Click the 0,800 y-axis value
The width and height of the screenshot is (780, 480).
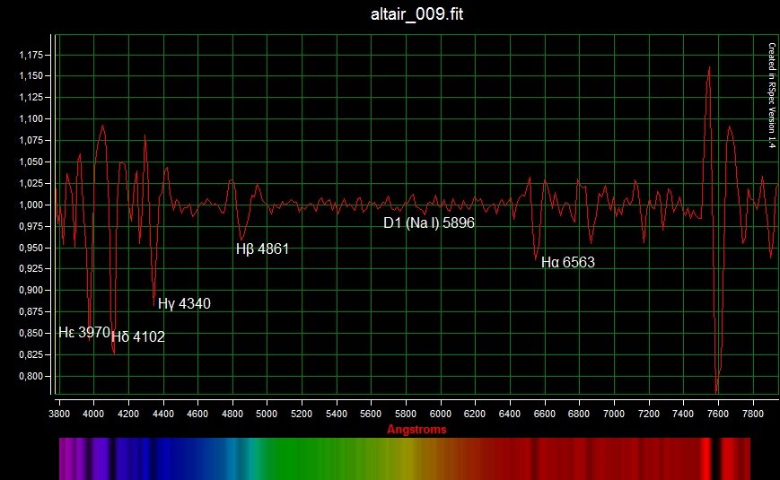(x=31, y=376)
